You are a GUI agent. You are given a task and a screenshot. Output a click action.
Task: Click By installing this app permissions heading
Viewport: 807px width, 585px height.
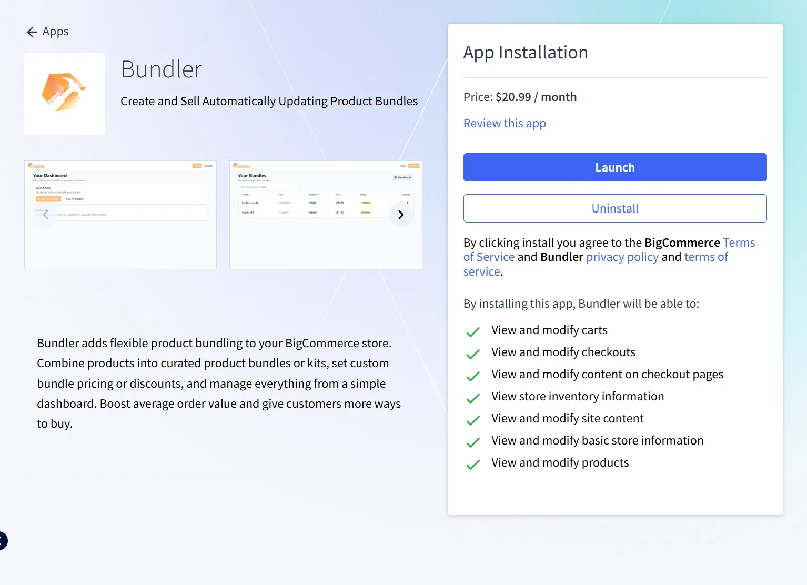click(x=581, y=304)
